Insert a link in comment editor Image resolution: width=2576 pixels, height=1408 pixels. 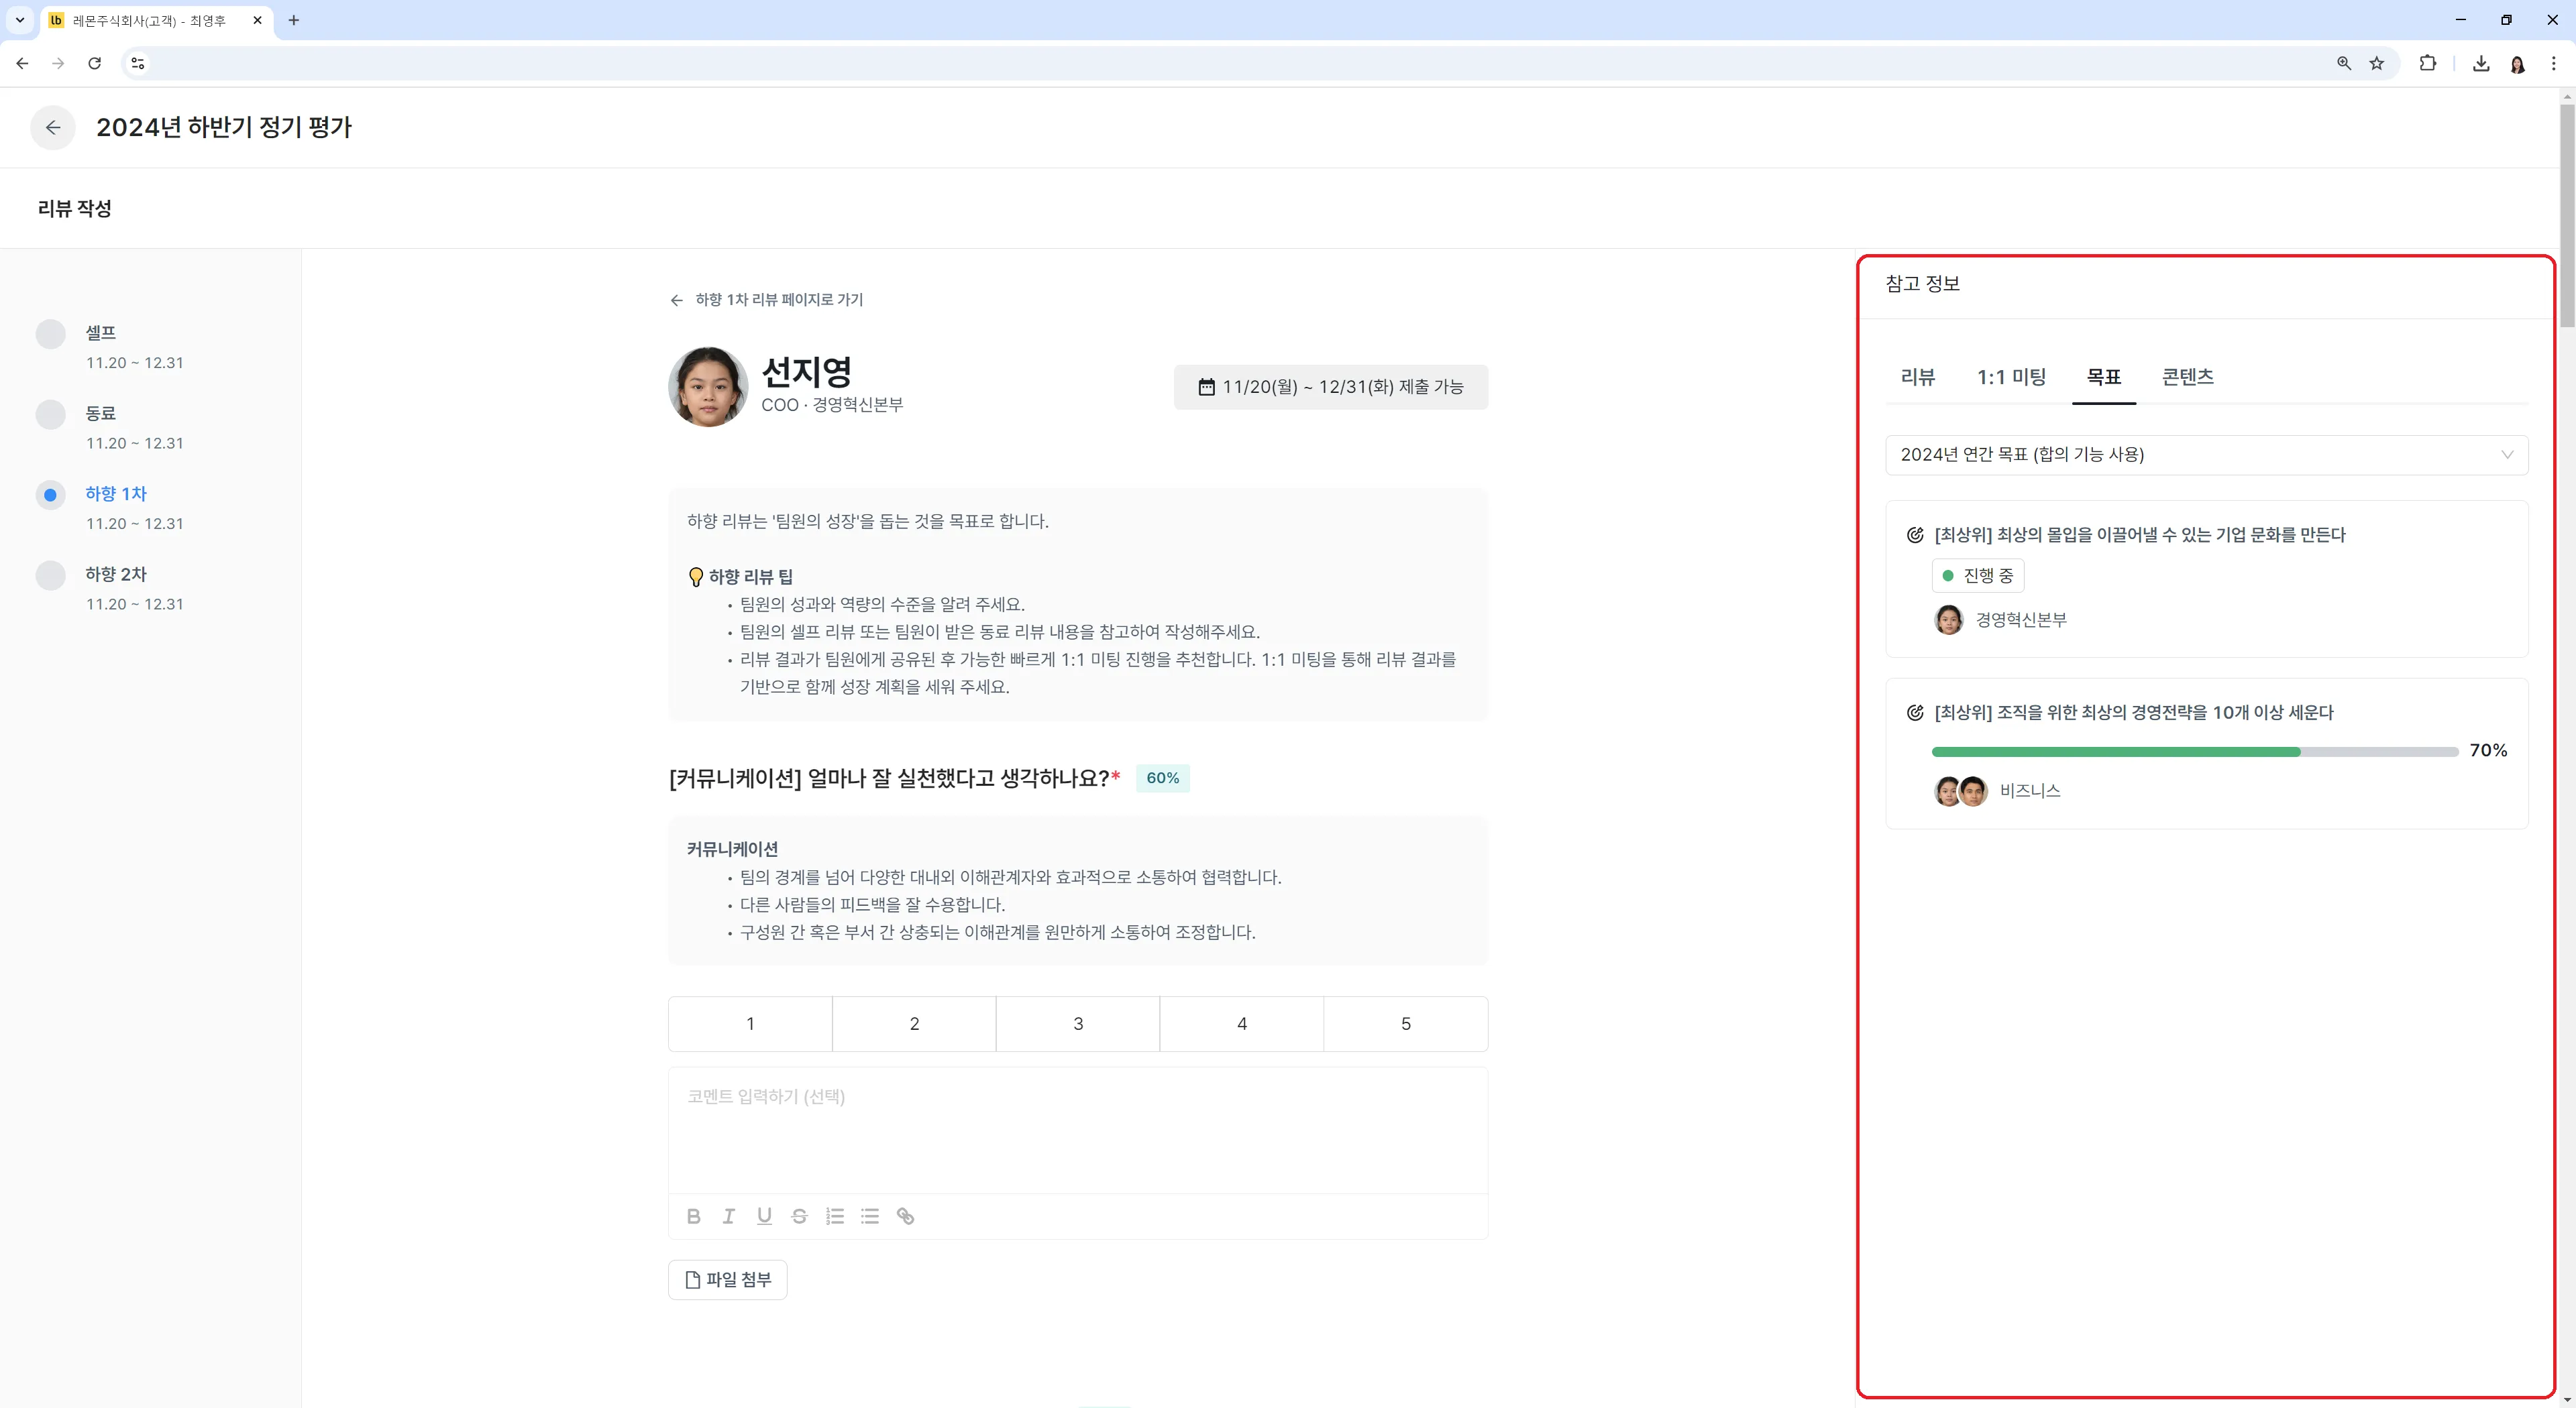(905, 1216)
